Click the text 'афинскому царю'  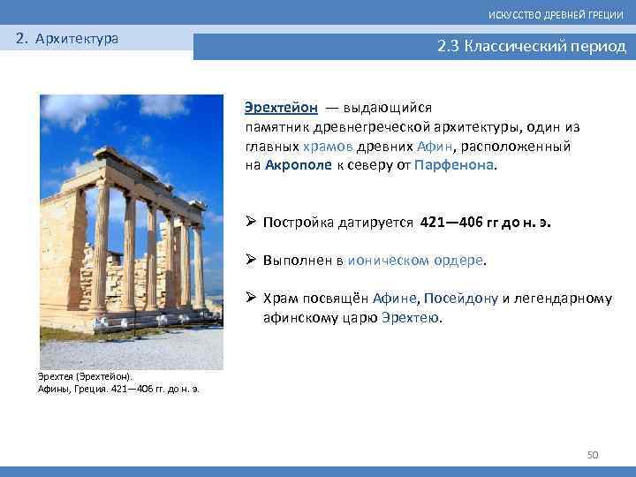pos(320,318)
